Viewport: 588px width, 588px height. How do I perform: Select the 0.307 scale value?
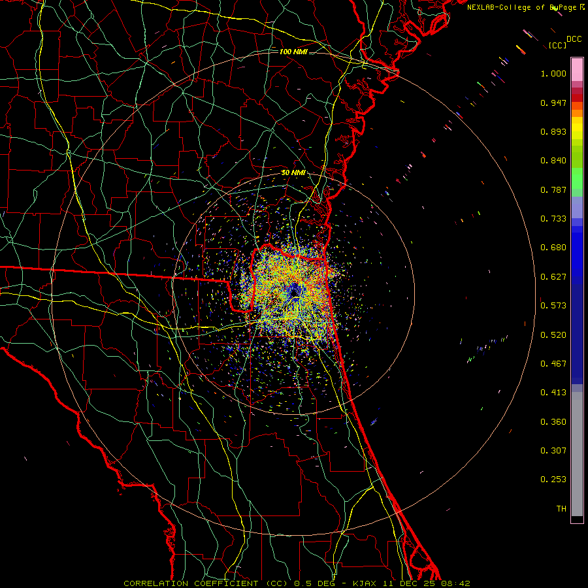click(553, 451)
